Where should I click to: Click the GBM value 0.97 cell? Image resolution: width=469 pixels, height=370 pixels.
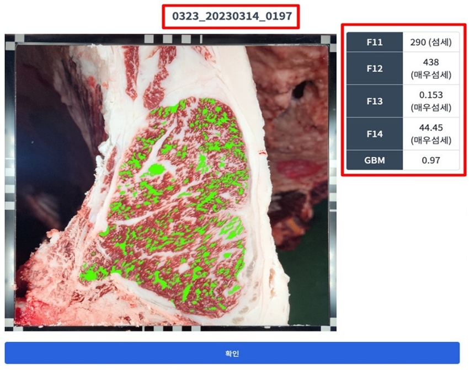tap(431, 160)
